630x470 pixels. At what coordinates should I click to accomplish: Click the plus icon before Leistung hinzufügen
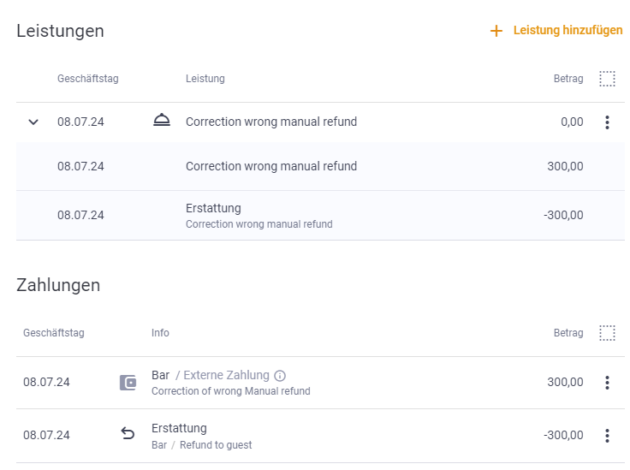click(496, 31)
